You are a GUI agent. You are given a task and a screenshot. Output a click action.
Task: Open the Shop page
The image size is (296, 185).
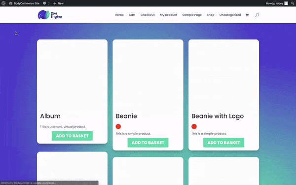(x=211, y=15)
